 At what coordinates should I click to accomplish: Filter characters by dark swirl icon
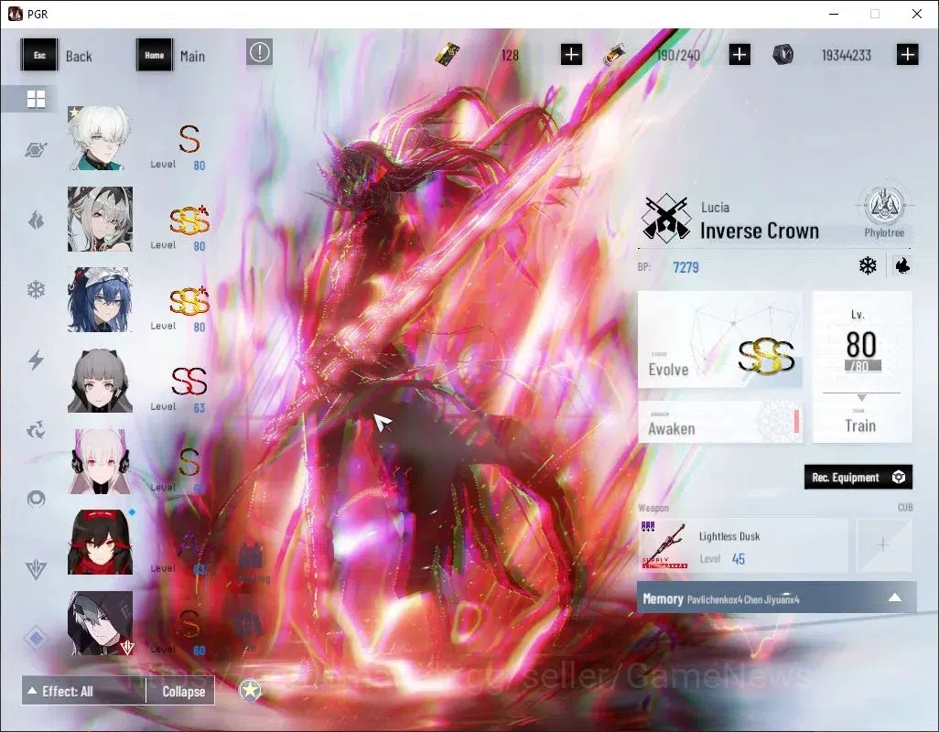[36, 429]
